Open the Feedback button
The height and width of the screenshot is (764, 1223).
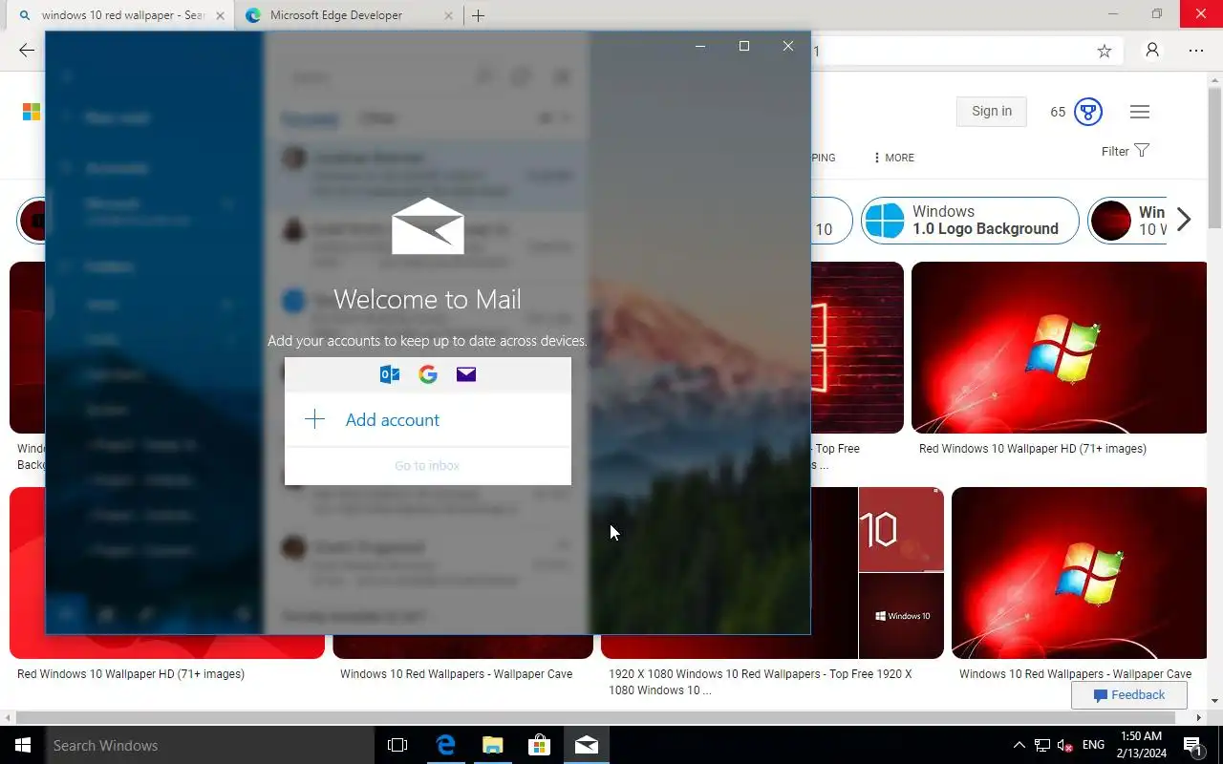pyautogui.click(x=1129, y=695)
